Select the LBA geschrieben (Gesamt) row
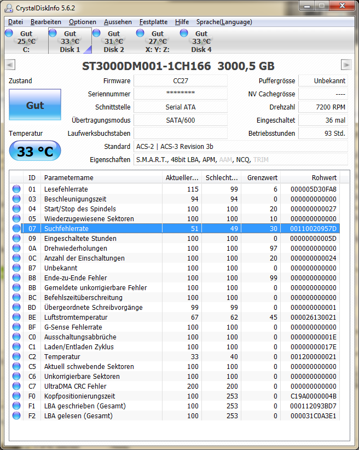 point(175,406)
